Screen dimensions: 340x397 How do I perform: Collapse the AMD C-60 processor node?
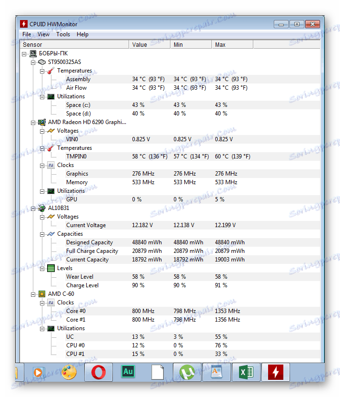click(33, 294)
